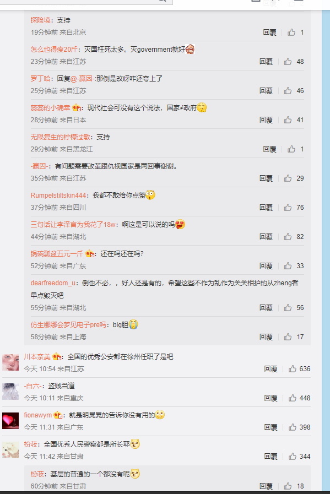Open dearfreedom_u's username link
The height and width of the screenshot is (494, 330).
click(x=53, y=283)
